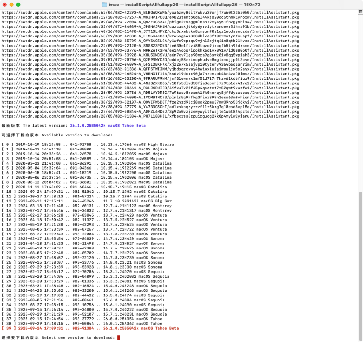Click row [ 25 ] Sonoma 14.8.0.23J21
Screen dimensions: 363x342
coord(82,262)
